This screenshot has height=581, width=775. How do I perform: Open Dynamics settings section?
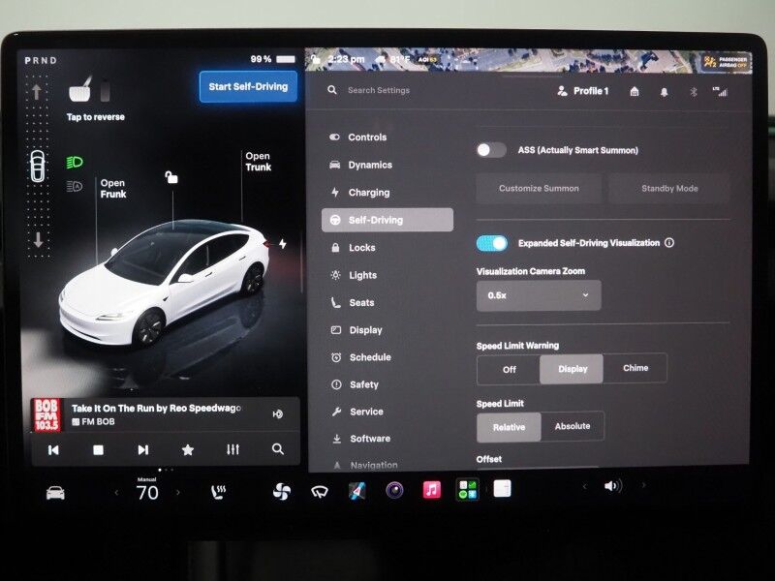click(388, 165)
